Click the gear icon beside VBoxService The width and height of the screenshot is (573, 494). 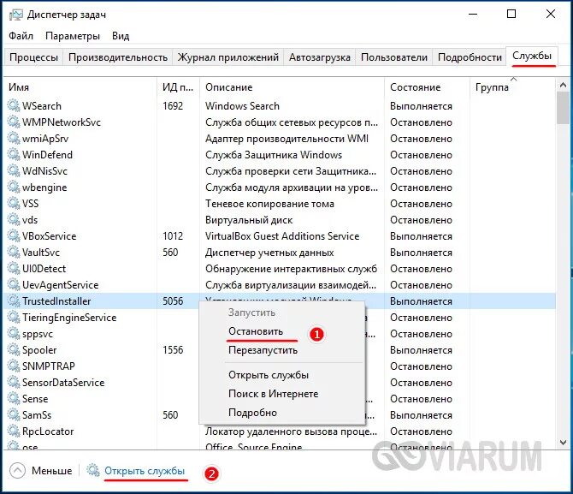click(x=14, y=235)
